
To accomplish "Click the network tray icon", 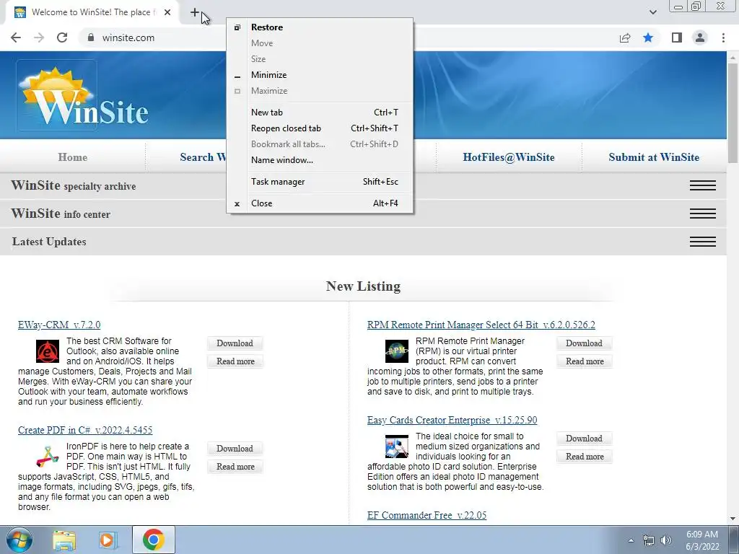I will point(649,540).
